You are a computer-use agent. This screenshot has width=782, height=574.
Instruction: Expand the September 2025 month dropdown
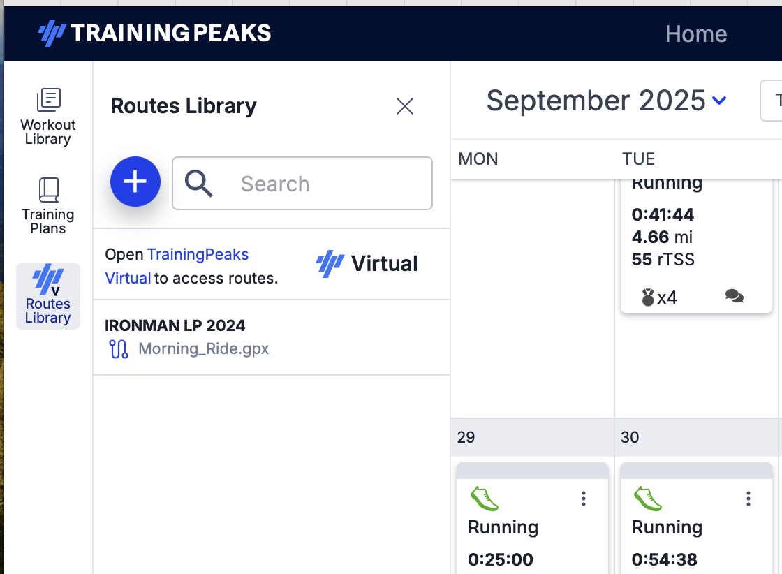[x=719, y=101]
